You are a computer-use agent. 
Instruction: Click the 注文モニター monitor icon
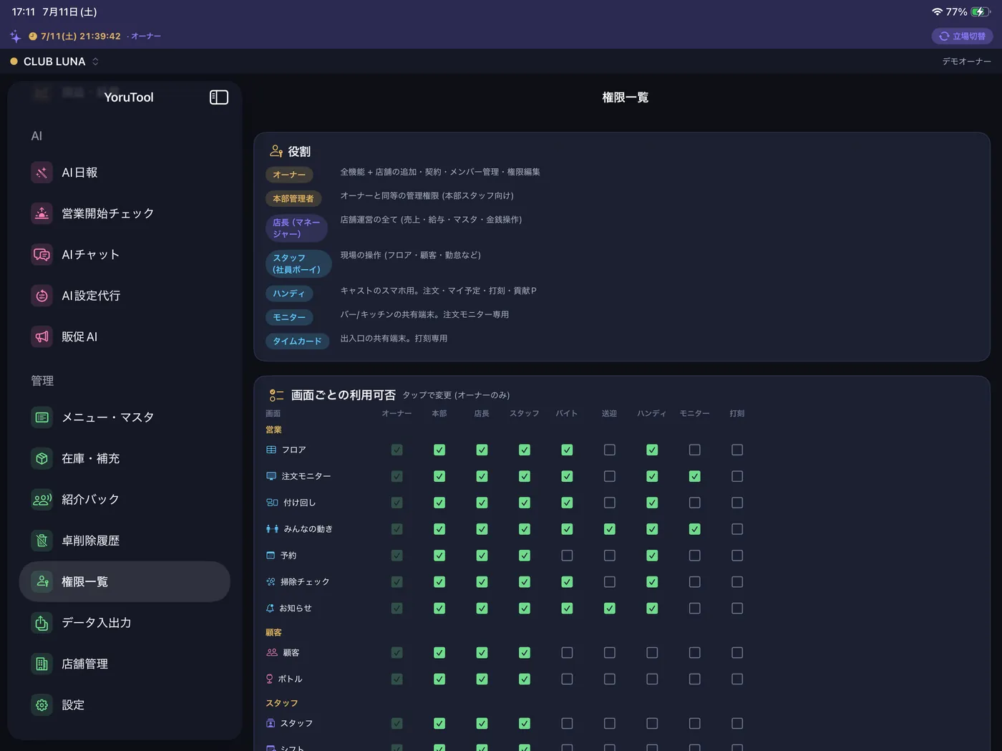[271, 476]
